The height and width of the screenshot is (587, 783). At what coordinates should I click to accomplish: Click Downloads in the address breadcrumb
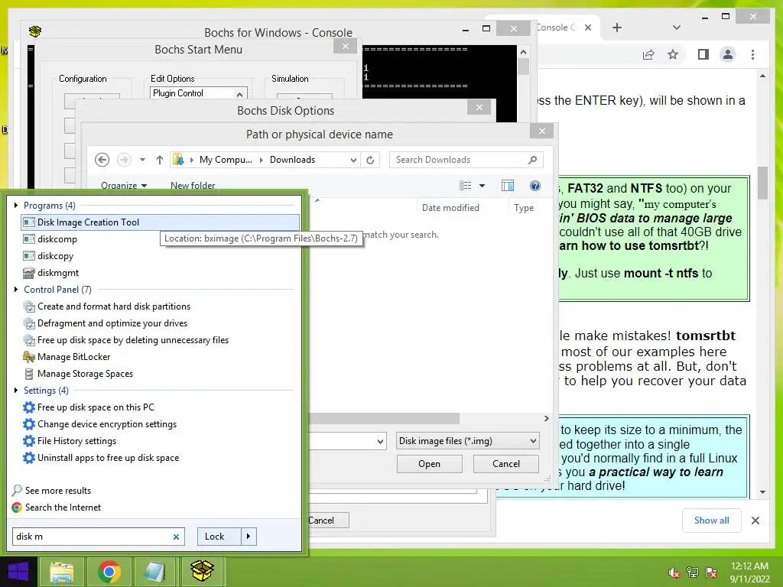(292, 160)
